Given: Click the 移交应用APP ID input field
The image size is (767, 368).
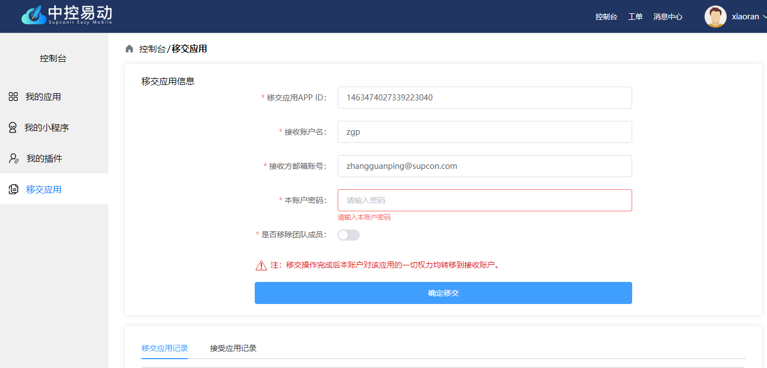Looking at the screenshot, I should (x=485, y=98).
